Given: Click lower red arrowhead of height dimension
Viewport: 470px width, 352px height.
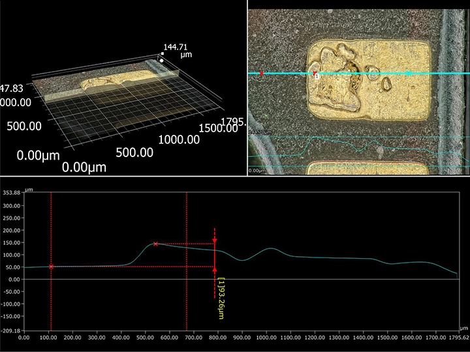Looking at the screenshot, I should pyautogui.click(x=215, y=269).
